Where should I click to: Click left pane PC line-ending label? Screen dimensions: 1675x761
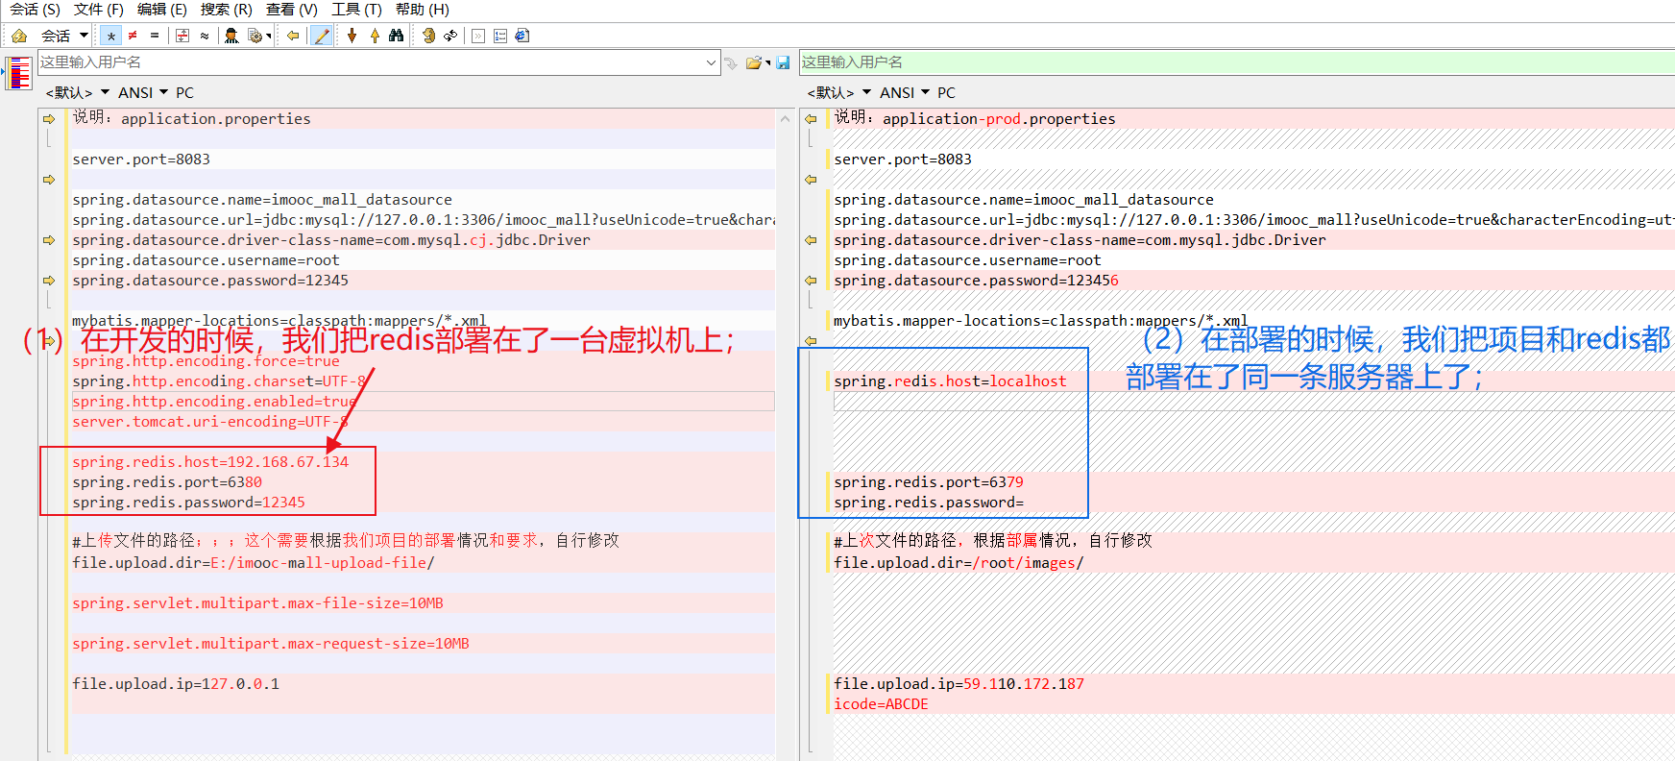point(185,92)
